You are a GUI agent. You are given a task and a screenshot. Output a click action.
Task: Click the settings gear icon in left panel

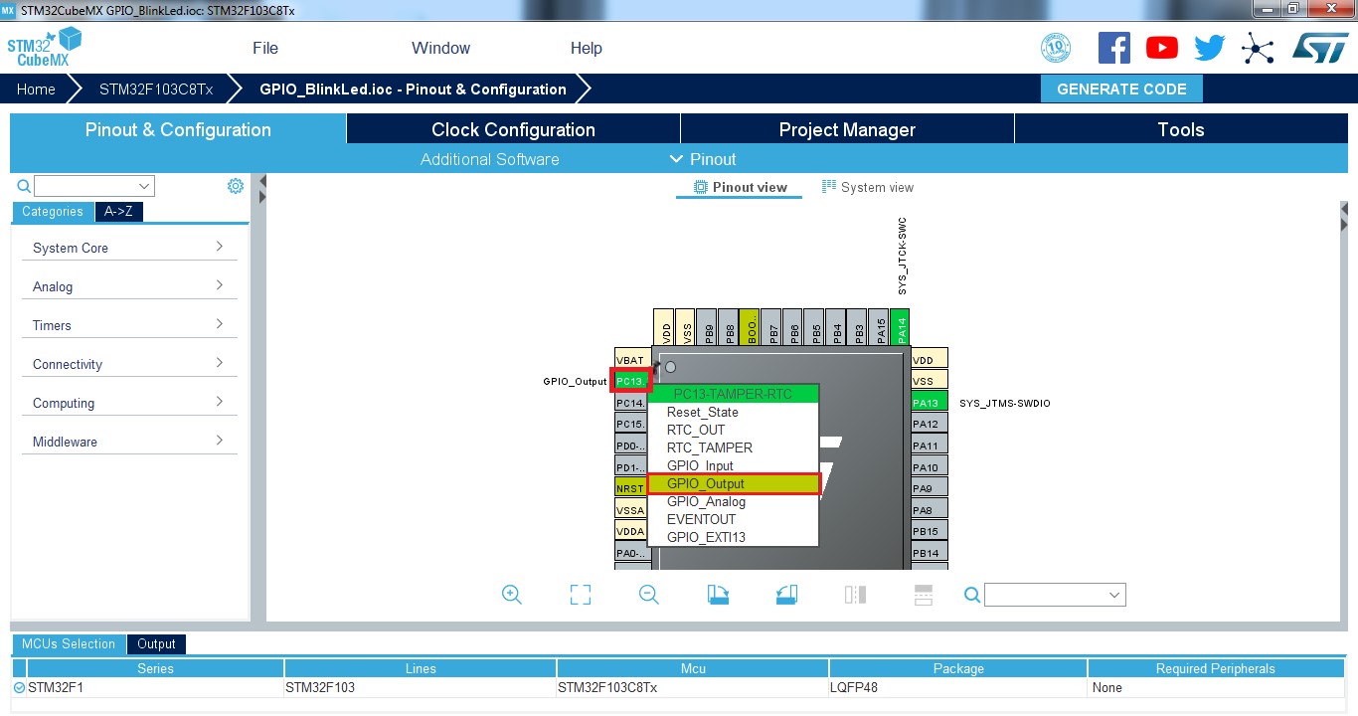[236, 186]
